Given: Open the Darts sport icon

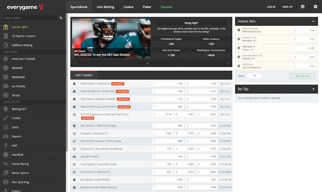Looking at the screenshot, I should pyautogui.click(x=6, y=127).
